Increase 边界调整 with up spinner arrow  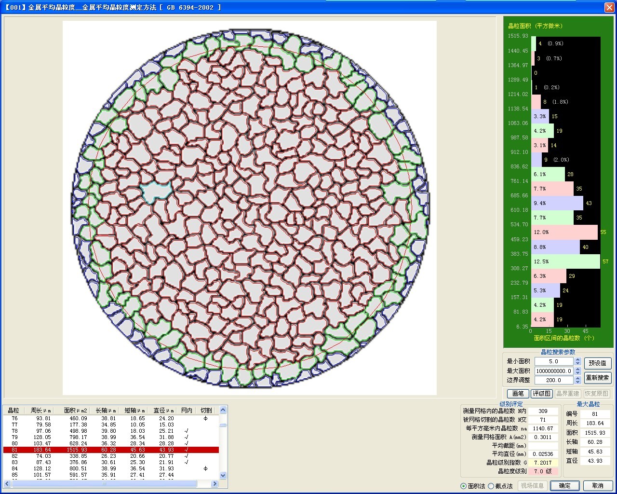click(x=577, y=378)
